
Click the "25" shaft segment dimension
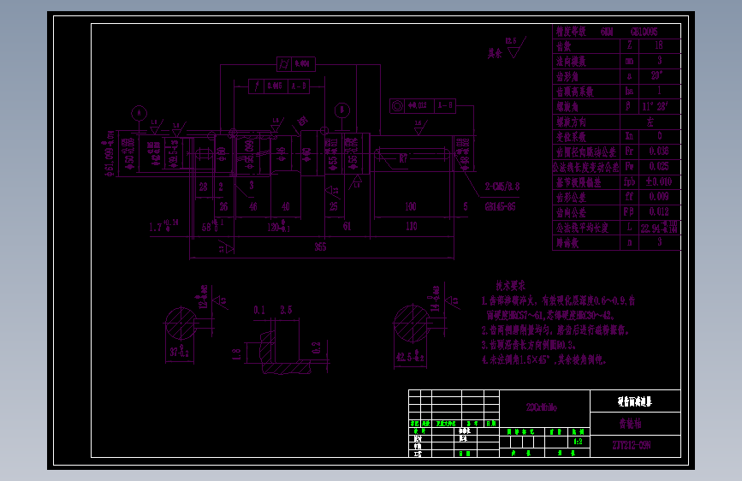click(334, 206)
